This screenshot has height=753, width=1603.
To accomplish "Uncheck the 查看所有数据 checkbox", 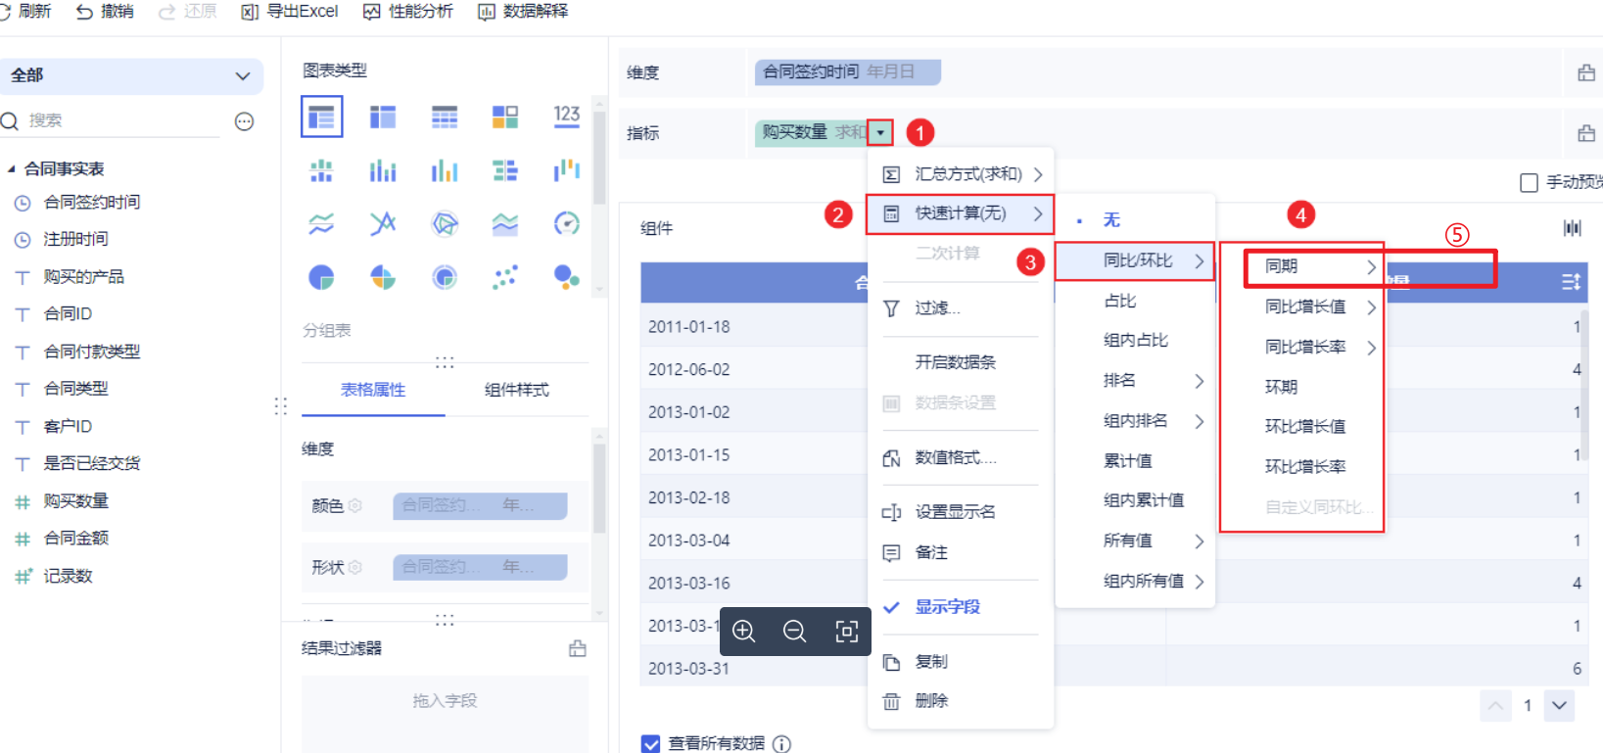I will [x=650, y=744].
